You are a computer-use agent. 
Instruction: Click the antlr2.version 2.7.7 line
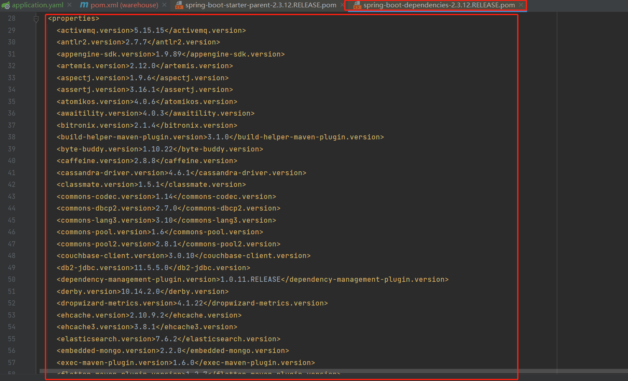point(138,42)
